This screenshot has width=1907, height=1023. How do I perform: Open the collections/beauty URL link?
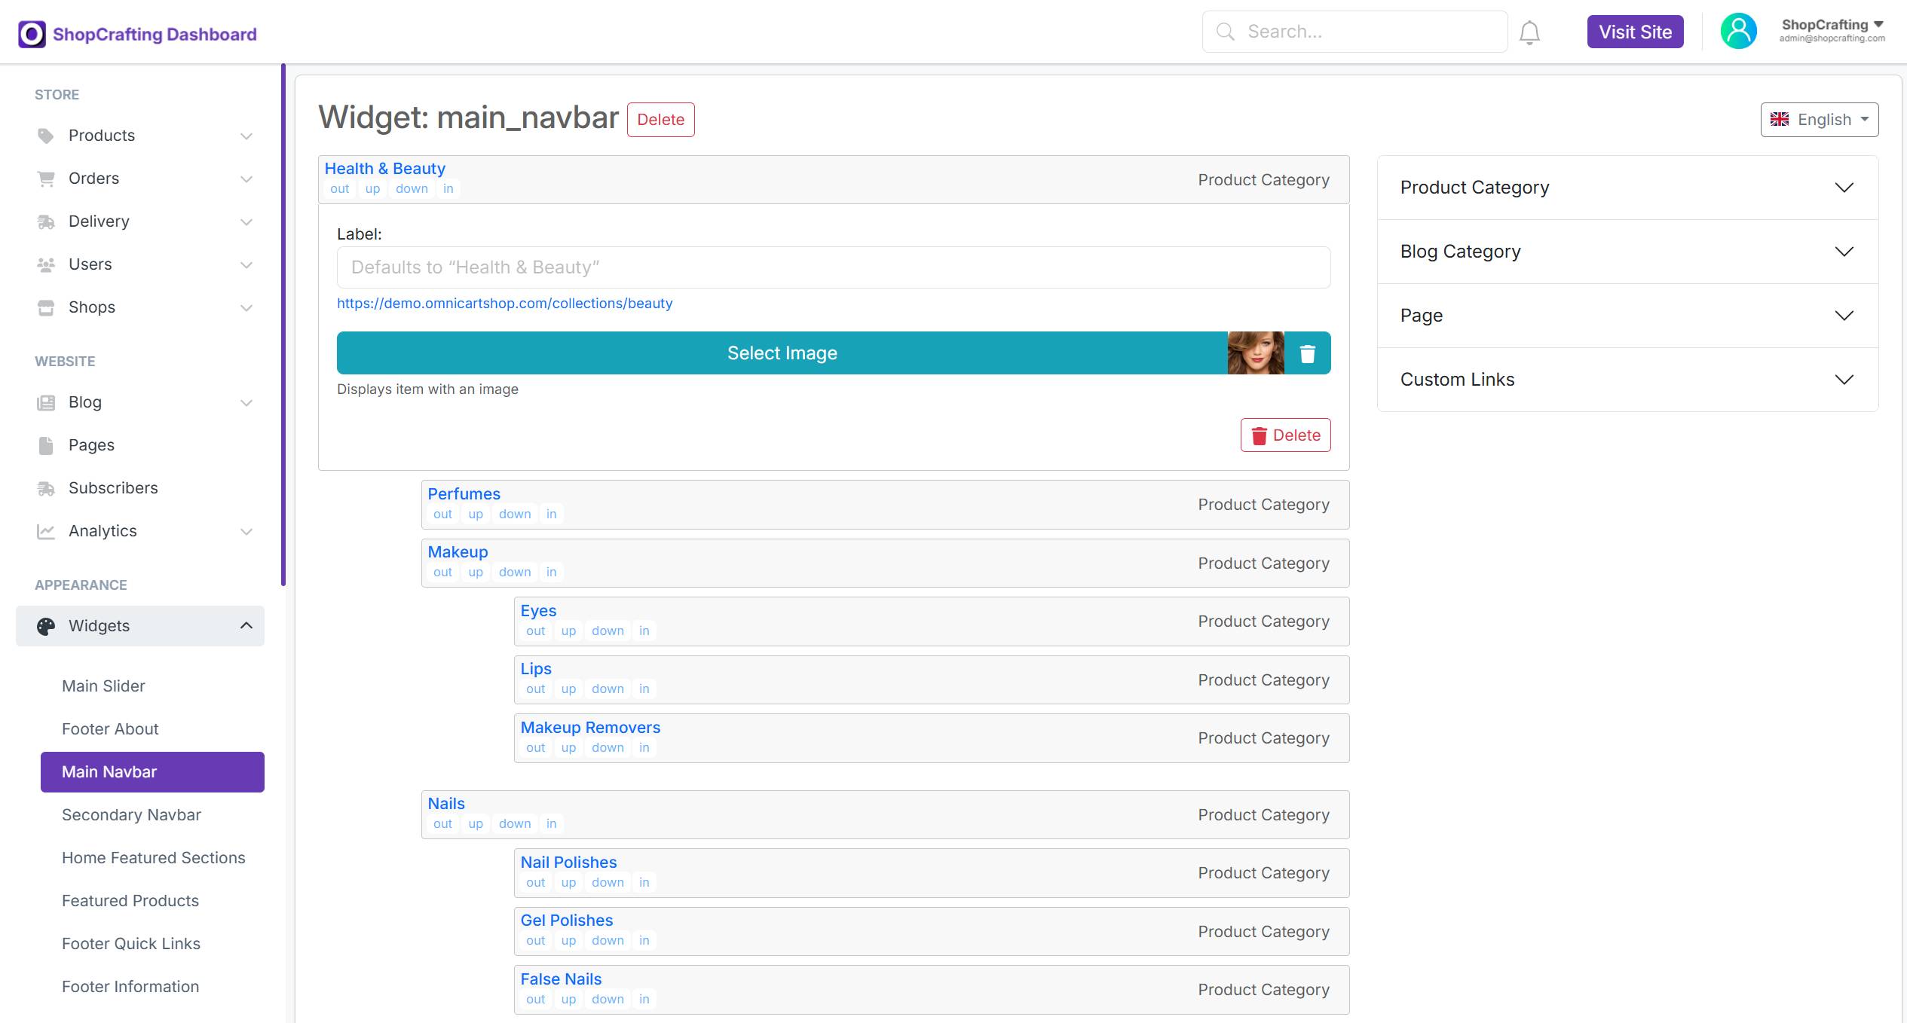pyautogui.click(x=504, y=304)
